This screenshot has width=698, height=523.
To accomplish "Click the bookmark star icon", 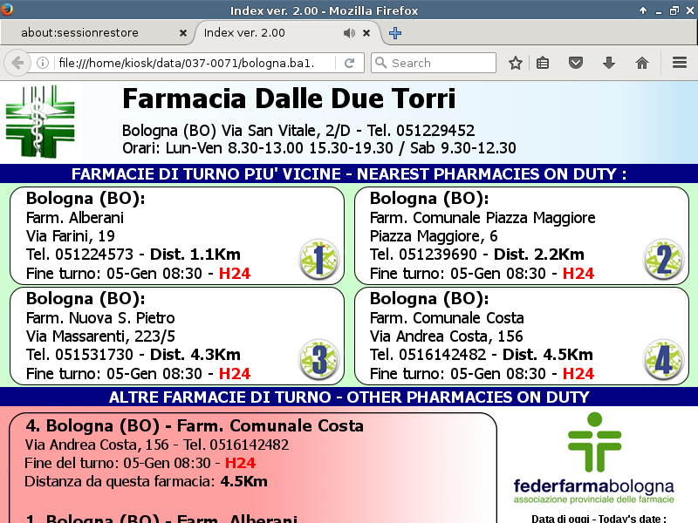I will pyautogui.click(x=516, y=63).
